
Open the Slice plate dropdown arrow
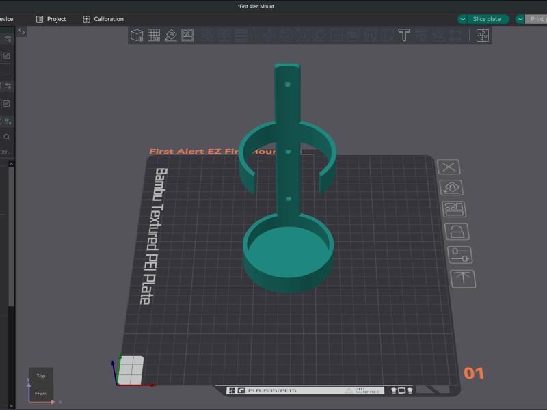coord(463,19)
